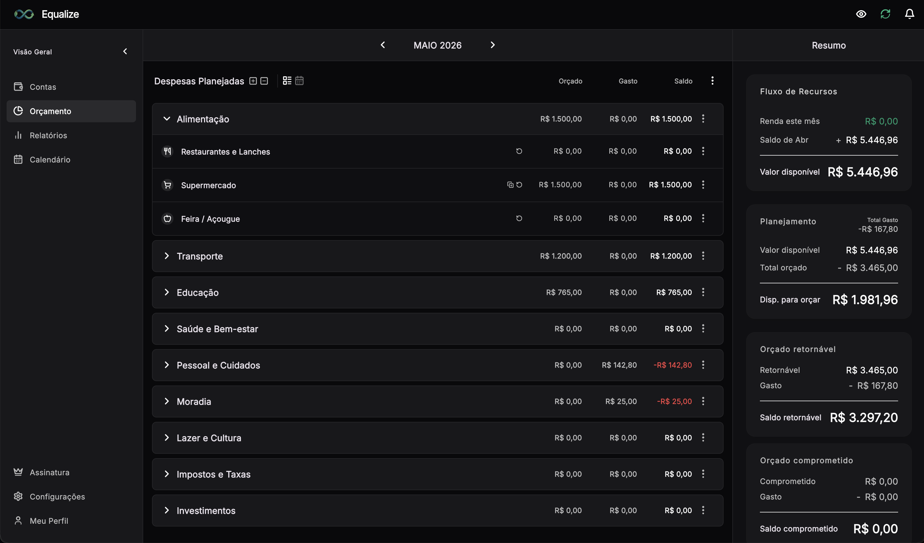Open Configurações in sidebar
Screen dimensions: 924x543
click(x=71, y=496)
